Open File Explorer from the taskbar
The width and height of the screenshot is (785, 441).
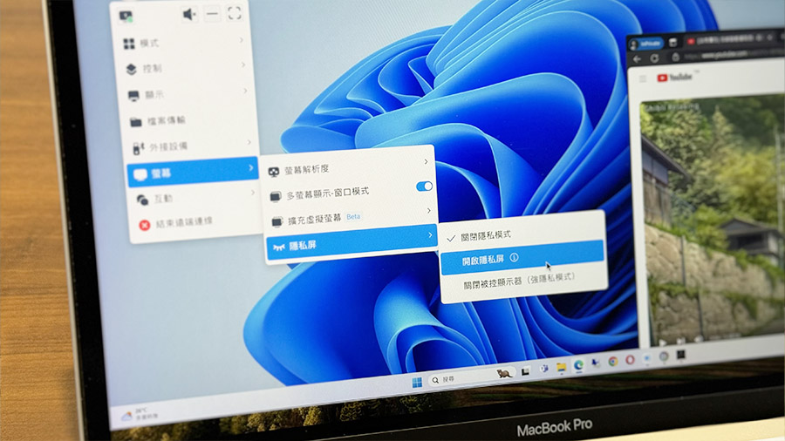(x=561, y=368)
